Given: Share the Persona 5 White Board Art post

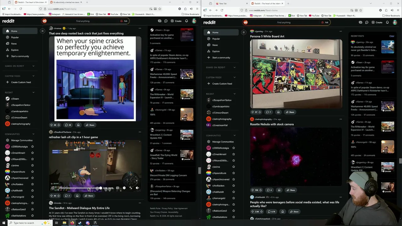Looking at the screenshot, I should (x=290, y=112).
